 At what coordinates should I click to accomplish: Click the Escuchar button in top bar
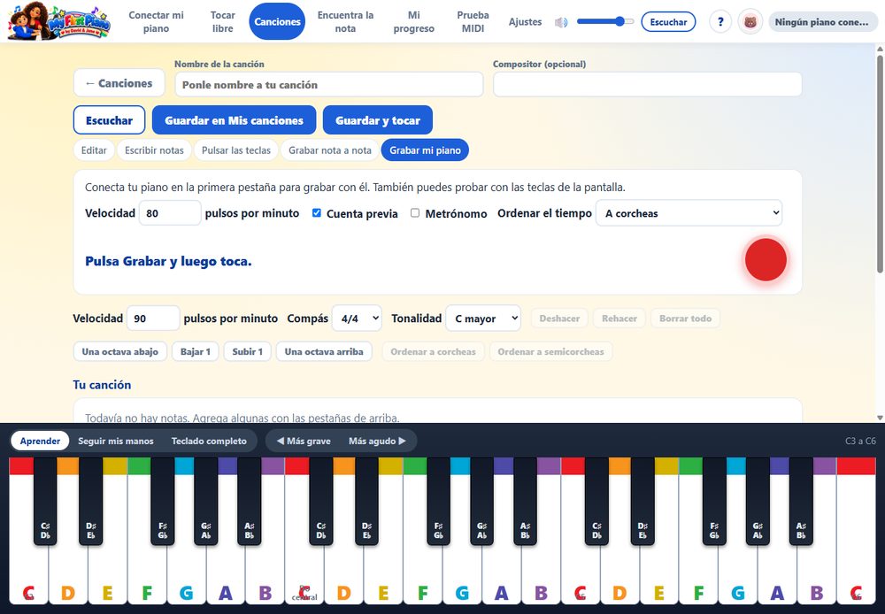coord(668,22)
